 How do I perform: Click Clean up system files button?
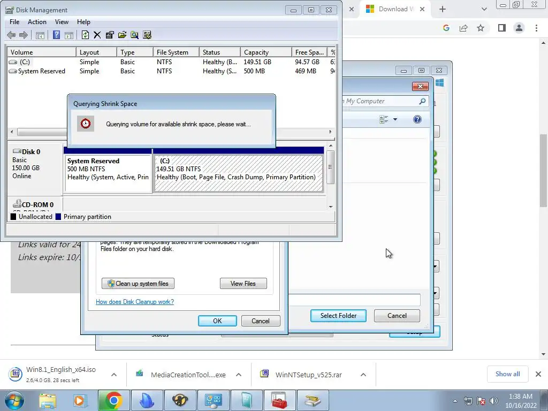pos(138,284)
